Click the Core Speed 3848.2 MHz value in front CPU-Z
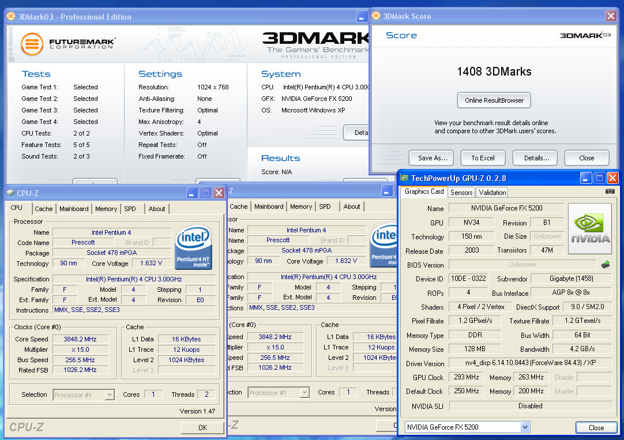 click(x=80, y=339)
